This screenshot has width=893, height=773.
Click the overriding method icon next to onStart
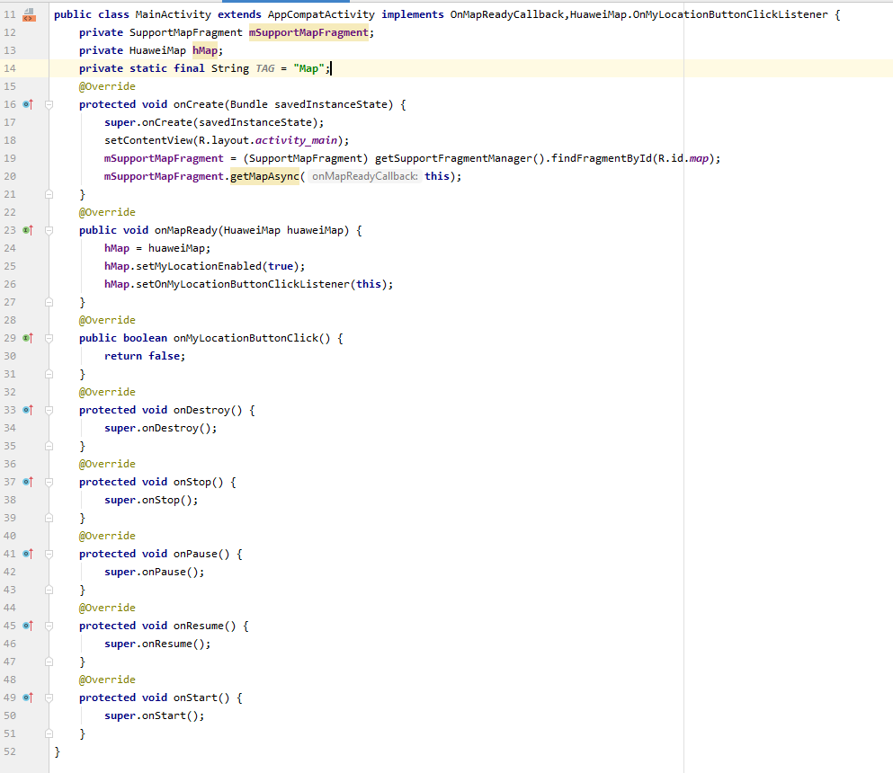coord(28,697)
